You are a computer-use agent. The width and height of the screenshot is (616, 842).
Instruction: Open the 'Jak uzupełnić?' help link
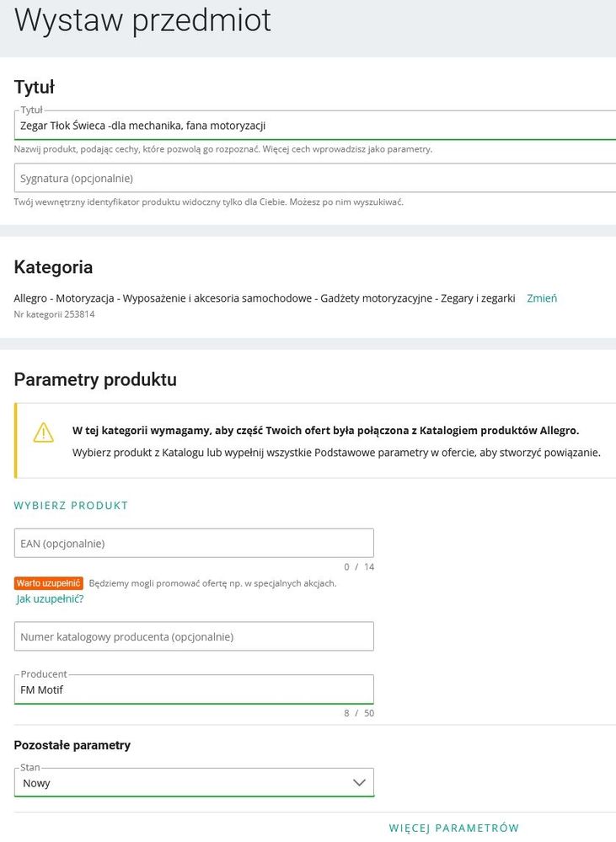tap(50, 599)
